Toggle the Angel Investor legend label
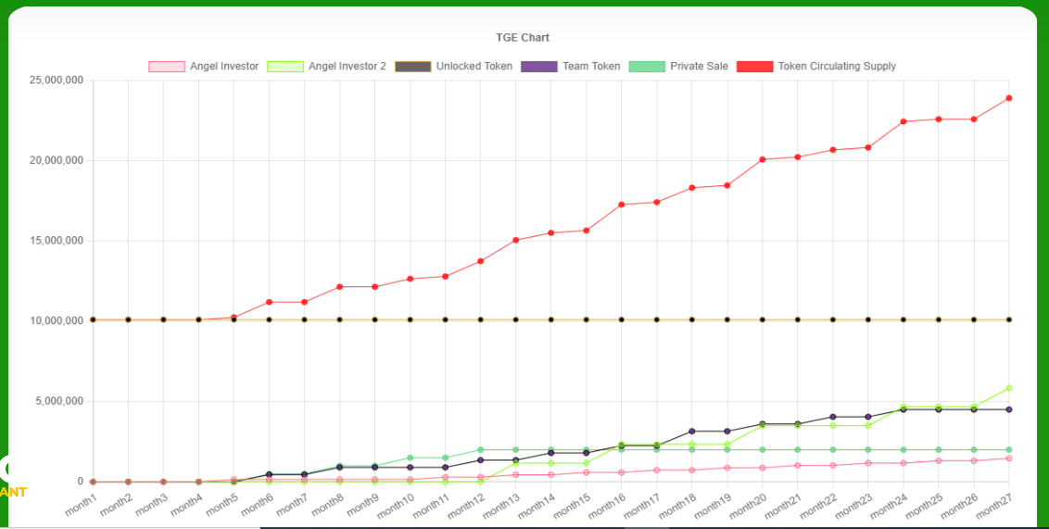 (x=224, y=67)
